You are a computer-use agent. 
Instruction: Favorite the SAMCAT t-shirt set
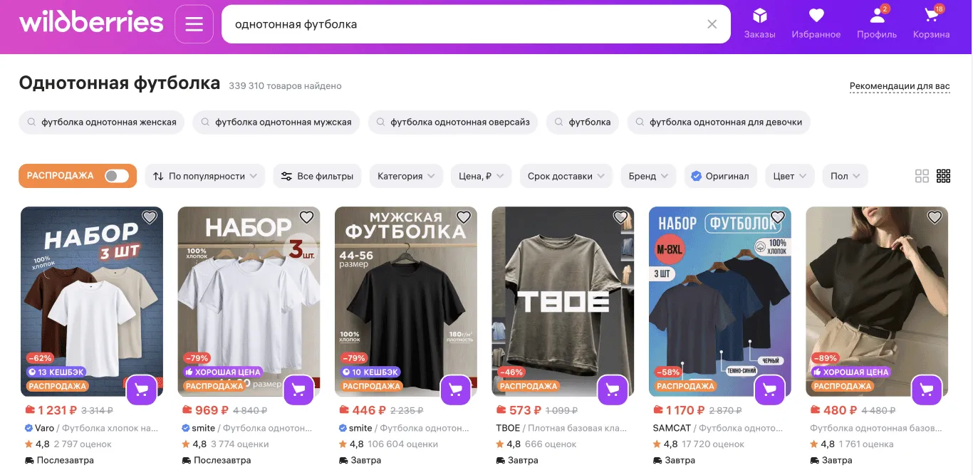(777, 217)
